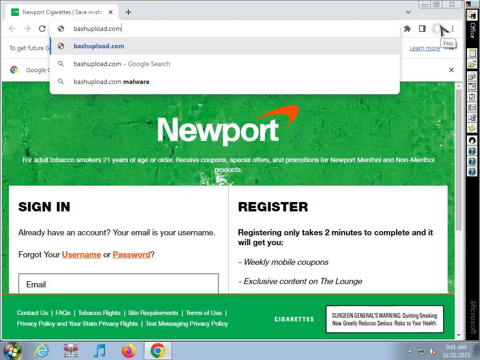Open the icon pinned beside Internet Explorer
The image size is (480, 360).
71,351
